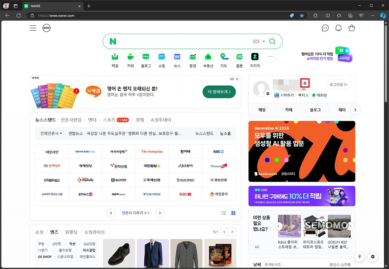Refresh the page in browser toolbar
The image size is (389, 269).
(19, 15)
